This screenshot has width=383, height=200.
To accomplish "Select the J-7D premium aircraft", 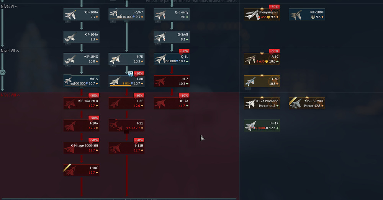I will [x=262, y=81].
